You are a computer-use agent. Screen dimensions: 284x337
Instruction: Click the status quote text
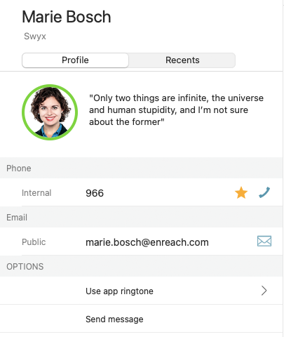[176, 110]
